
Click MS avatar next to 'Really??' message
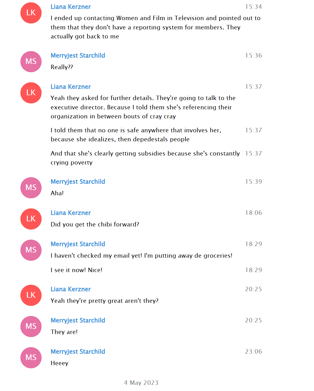(x=31, y=62)
